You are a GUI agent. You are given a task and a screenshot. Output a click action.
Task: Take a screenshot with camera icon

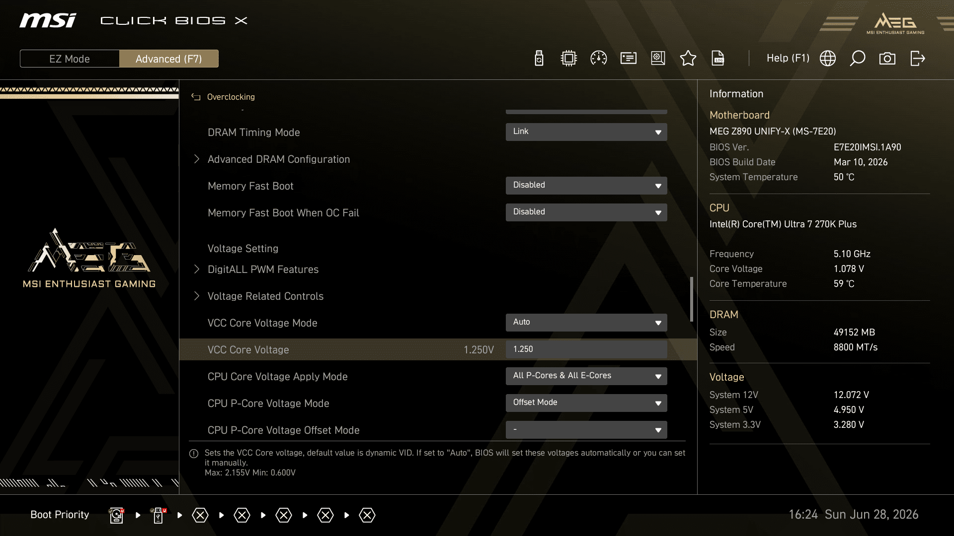(887, 59)
